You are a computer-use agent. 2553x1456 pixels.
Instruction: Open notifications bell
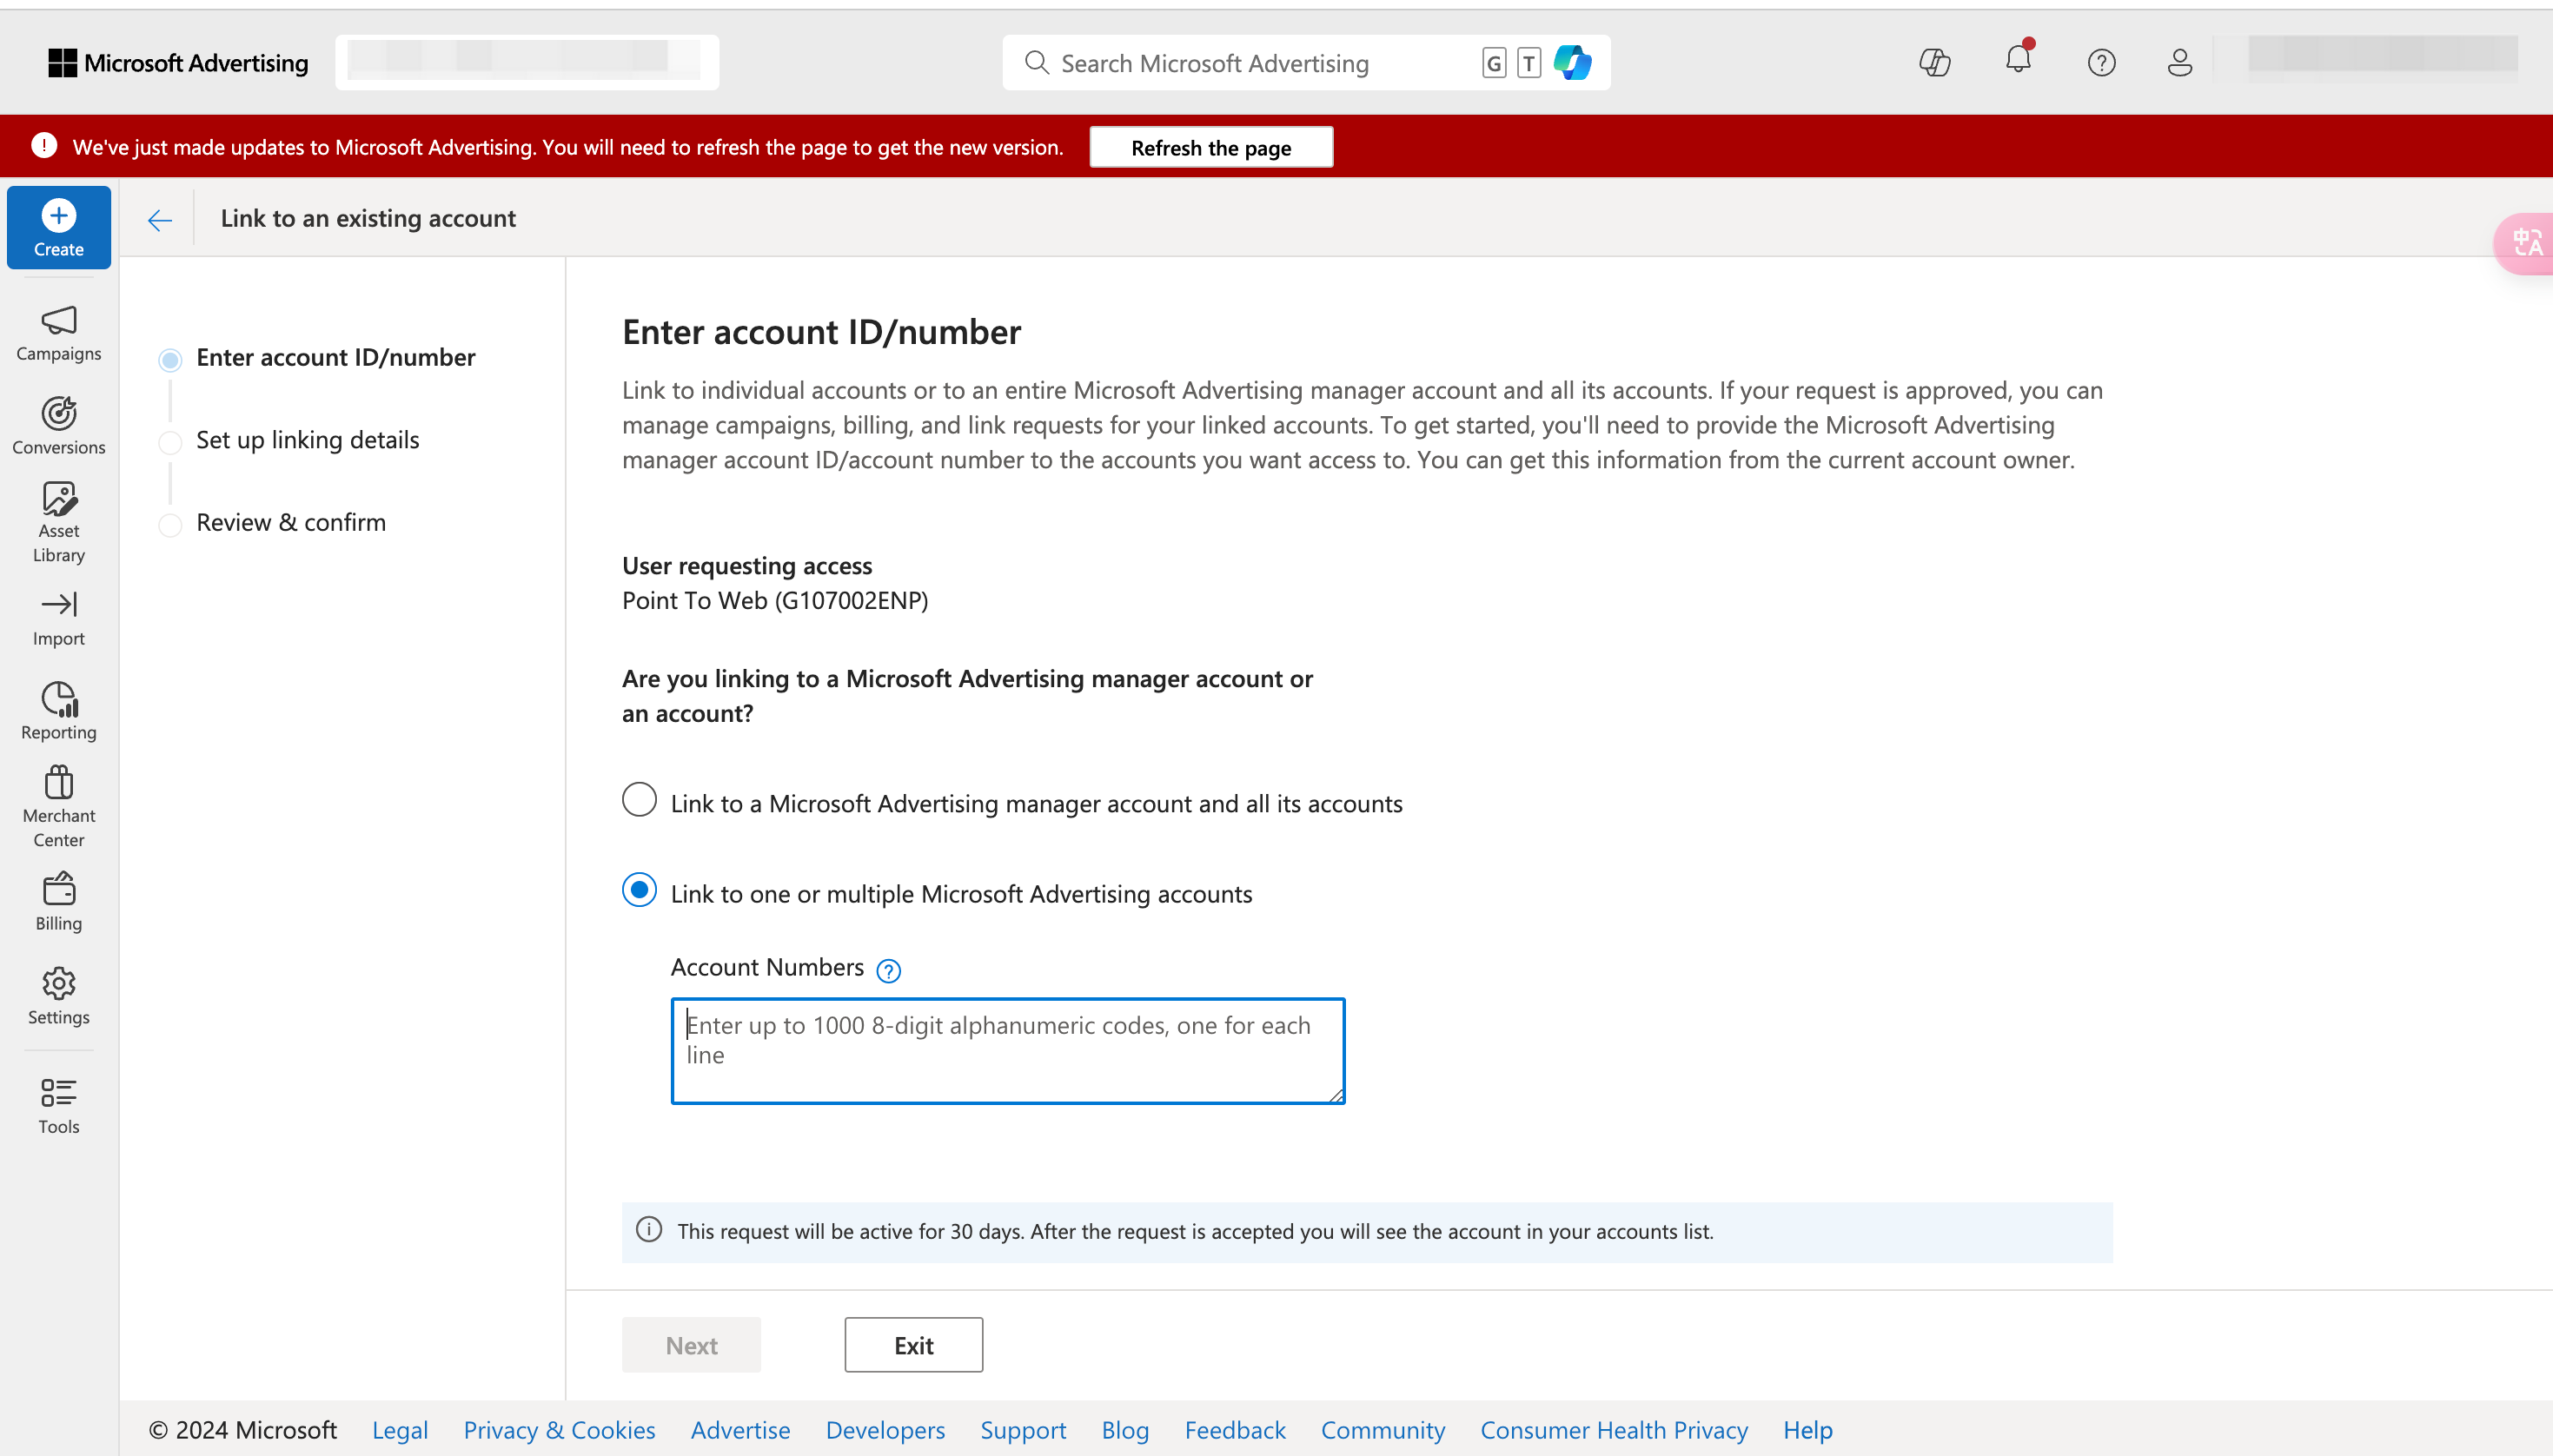[x=2019, y=60]
